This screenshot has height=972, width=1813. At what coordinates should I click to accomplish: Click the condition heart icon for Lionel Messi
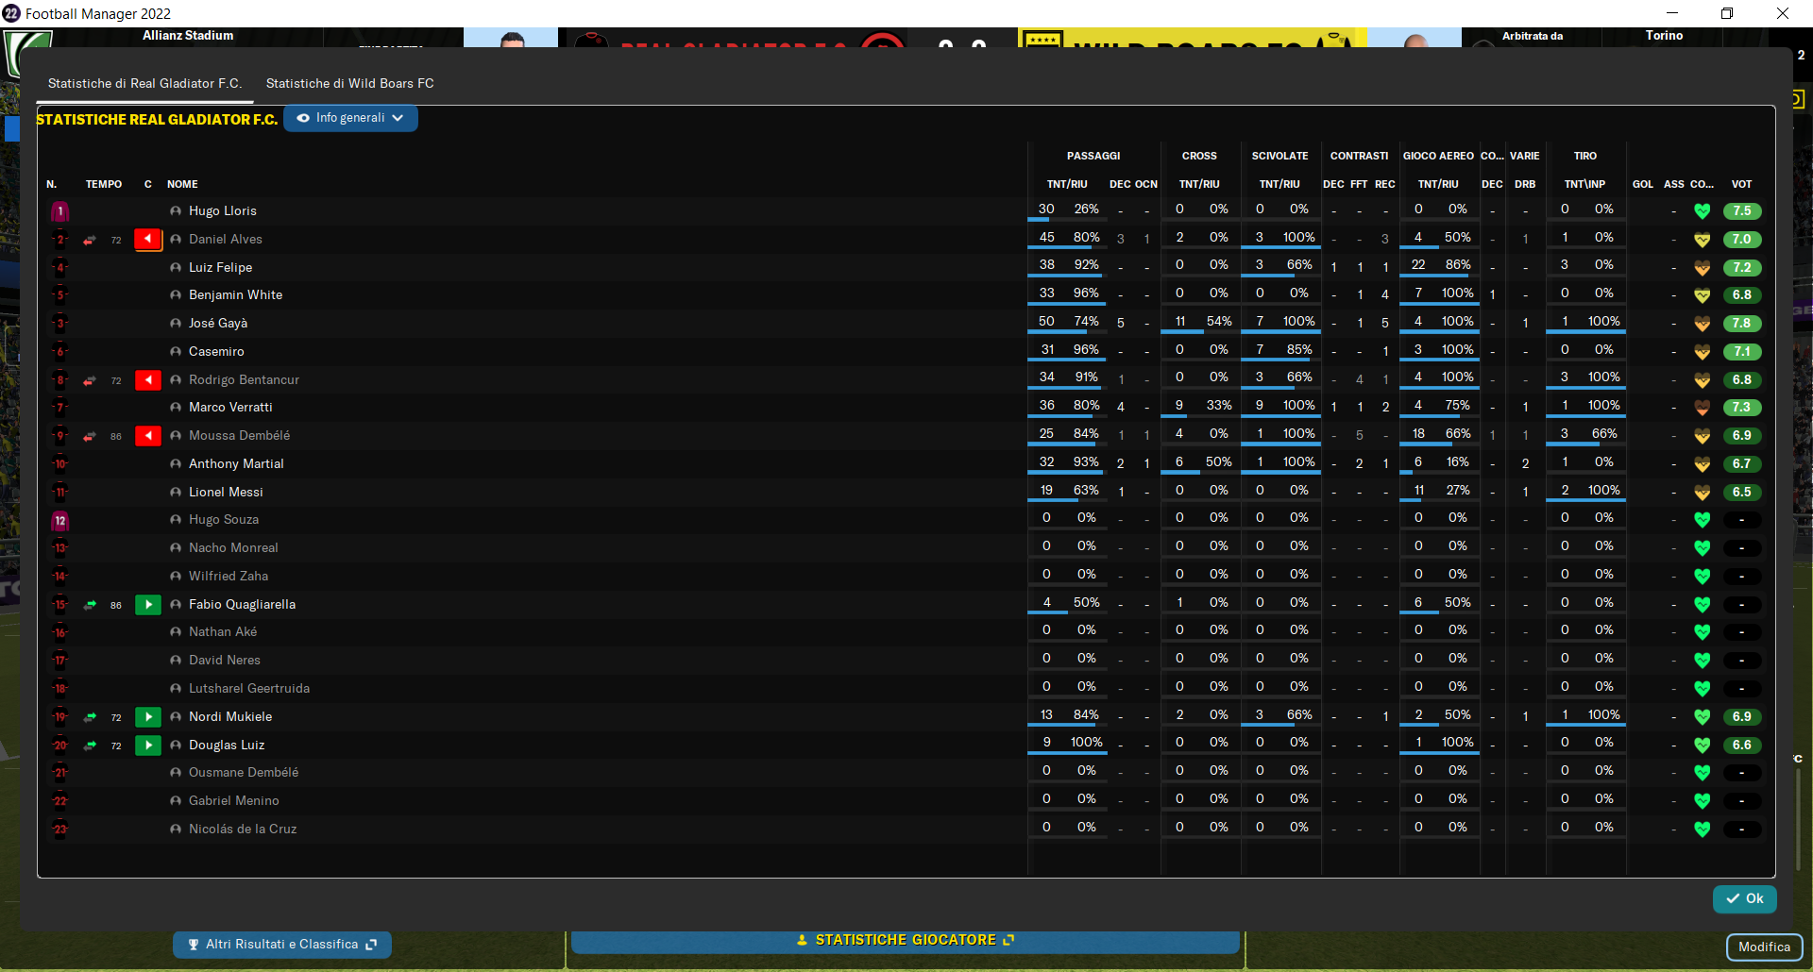click(x=1703, y=493)
